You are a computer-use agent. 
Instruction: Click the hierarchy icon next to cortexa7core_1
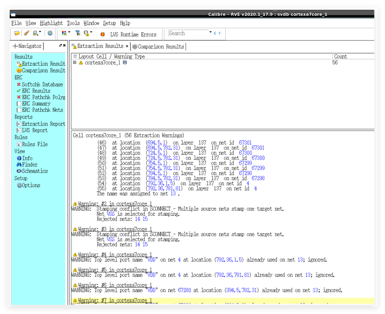tap(125, 62)
